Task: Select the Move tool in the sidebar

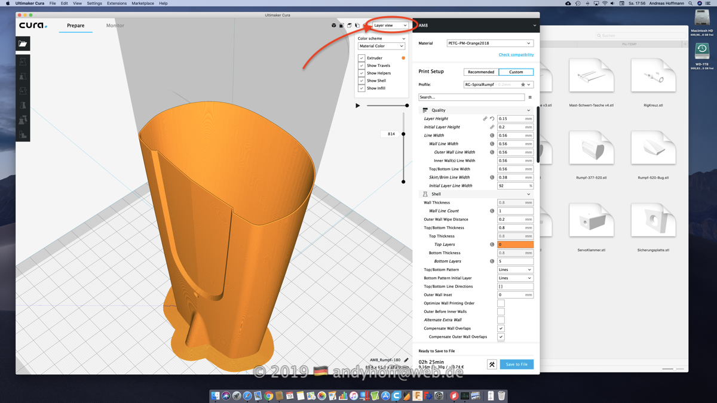Action: coord(23,62)
